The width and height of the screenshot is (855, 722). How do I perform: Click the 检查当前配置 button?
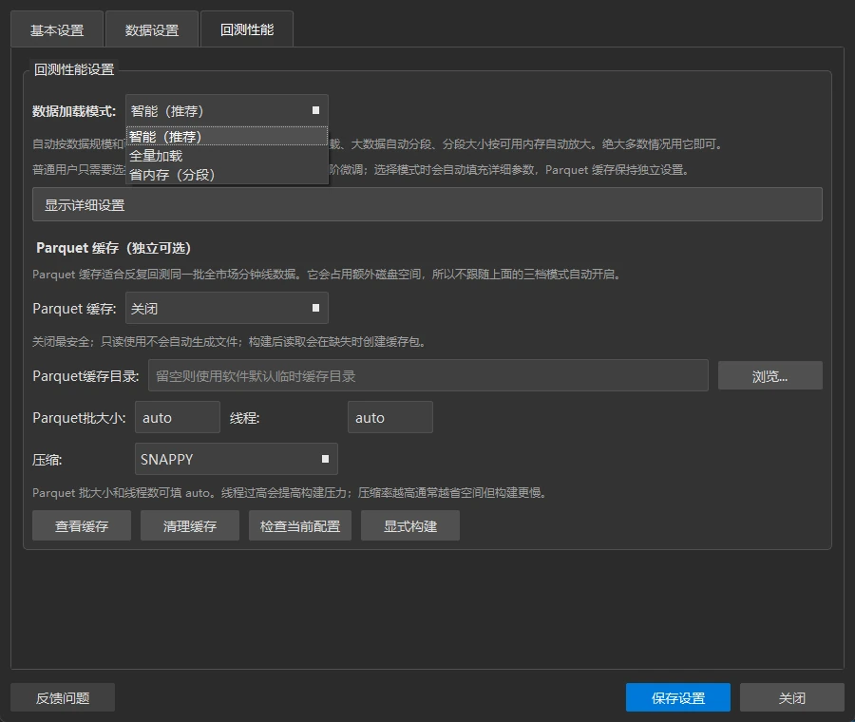coord(300,525)
